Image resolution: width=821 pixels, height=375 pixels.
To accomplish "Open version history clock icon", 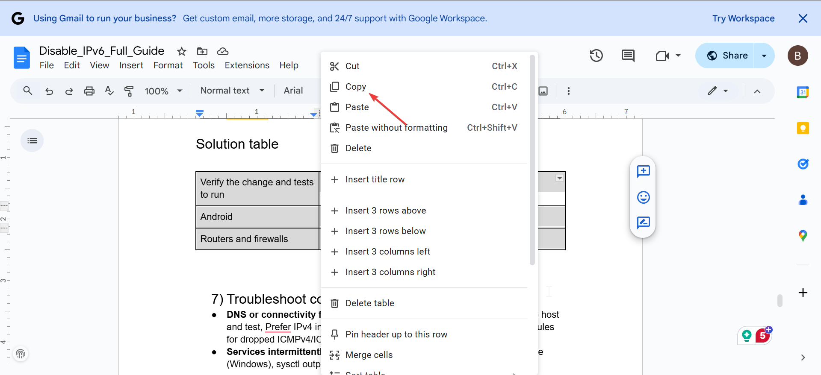I will [596, 56].
